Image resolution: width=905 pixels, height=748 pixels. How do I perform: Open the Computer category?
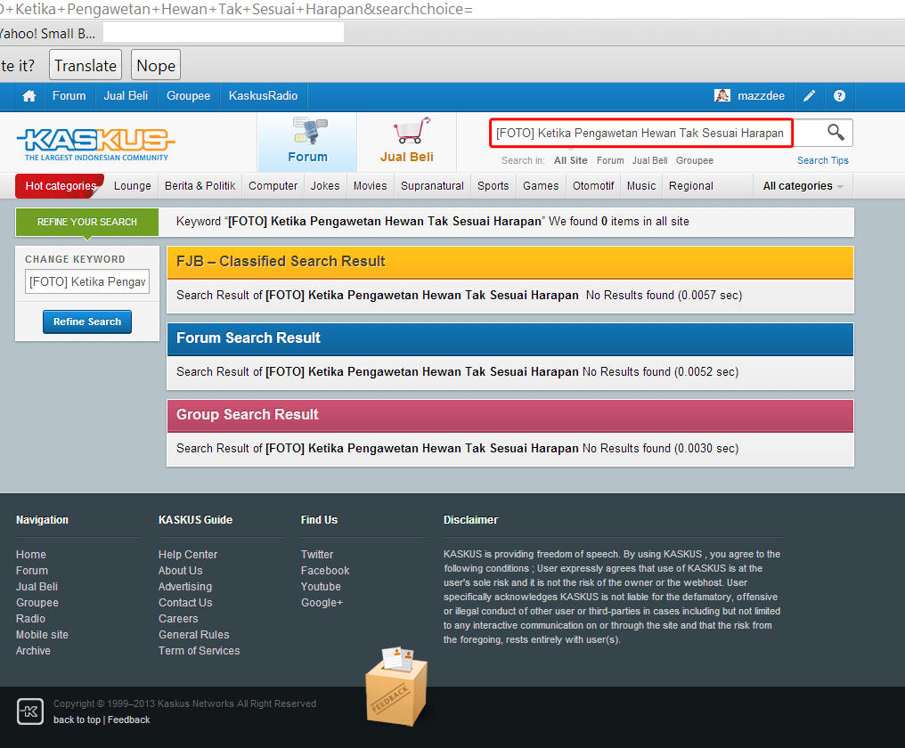[273, 186]
